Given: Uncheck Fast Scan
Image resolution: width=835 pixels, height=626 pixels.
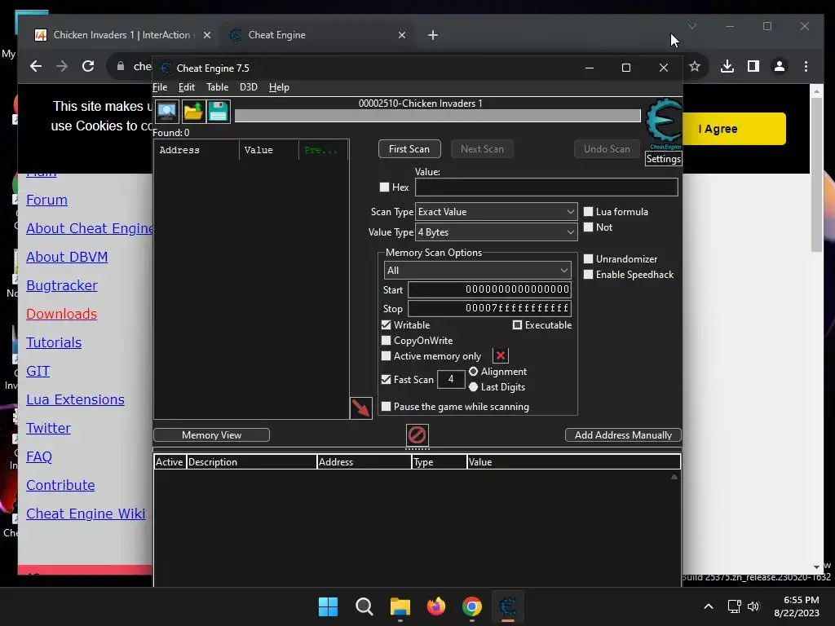Looking at the screenshot, I should 386,380.
